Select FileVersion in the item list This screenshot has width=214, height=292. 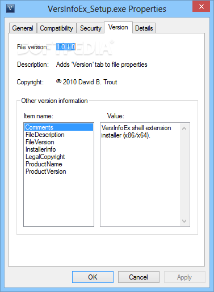tap(58, 142)
